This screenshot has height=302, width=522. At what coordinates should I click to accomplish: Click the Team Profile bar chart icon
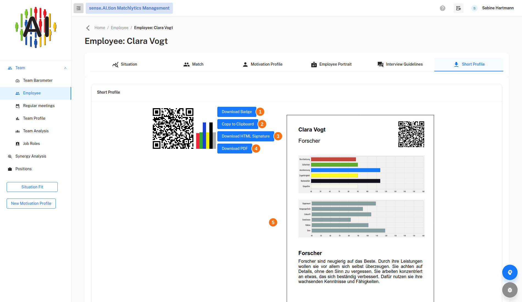point(18,119)
